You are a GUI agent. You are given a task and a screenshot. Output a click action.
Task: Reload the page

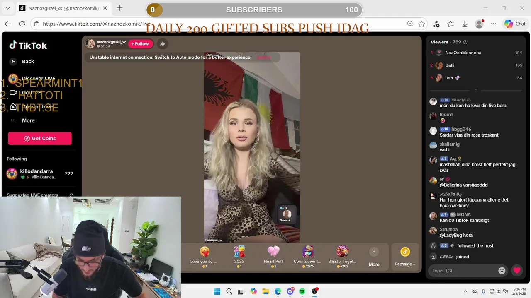[x=22, y=24]
